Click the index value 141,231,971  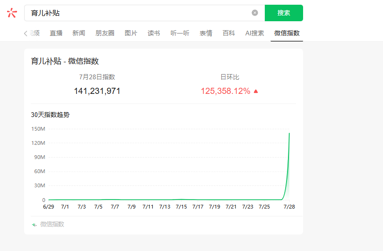97,91
